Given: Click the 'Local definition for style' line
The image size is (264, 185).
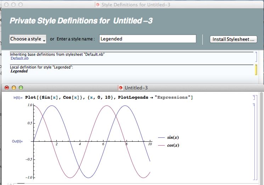Looking at the screenshot, I should (x=41, y=67).
